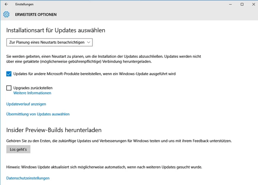258x185 pixels.
Task: Click the settings gear icon
Action: [6, 14]
